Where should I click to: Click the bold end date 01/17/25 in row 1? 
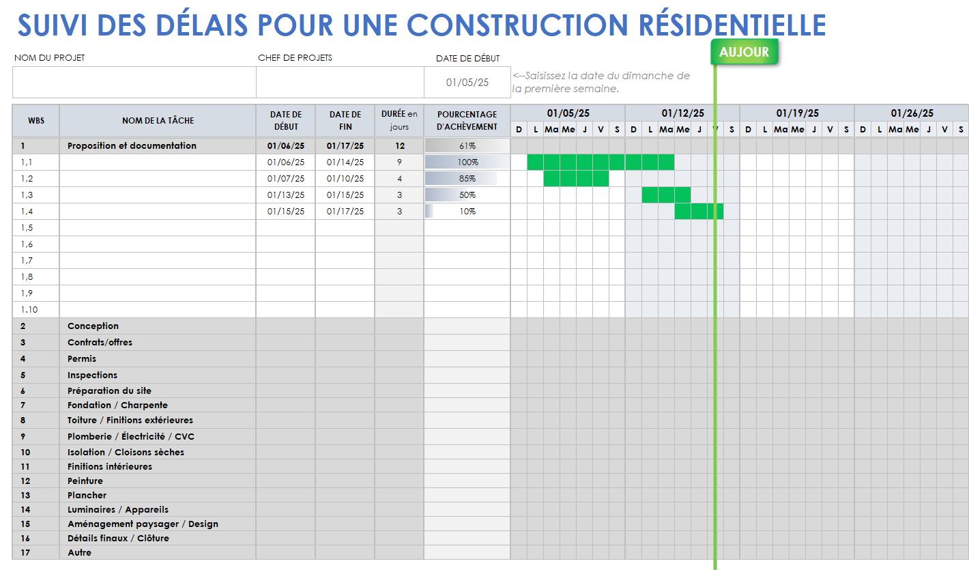[345, 146]
